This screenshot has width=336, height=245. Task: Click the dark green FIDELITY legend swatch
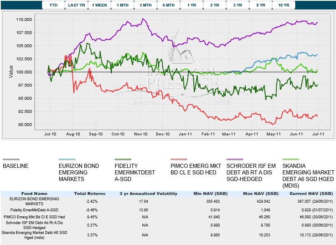(123, 159)
